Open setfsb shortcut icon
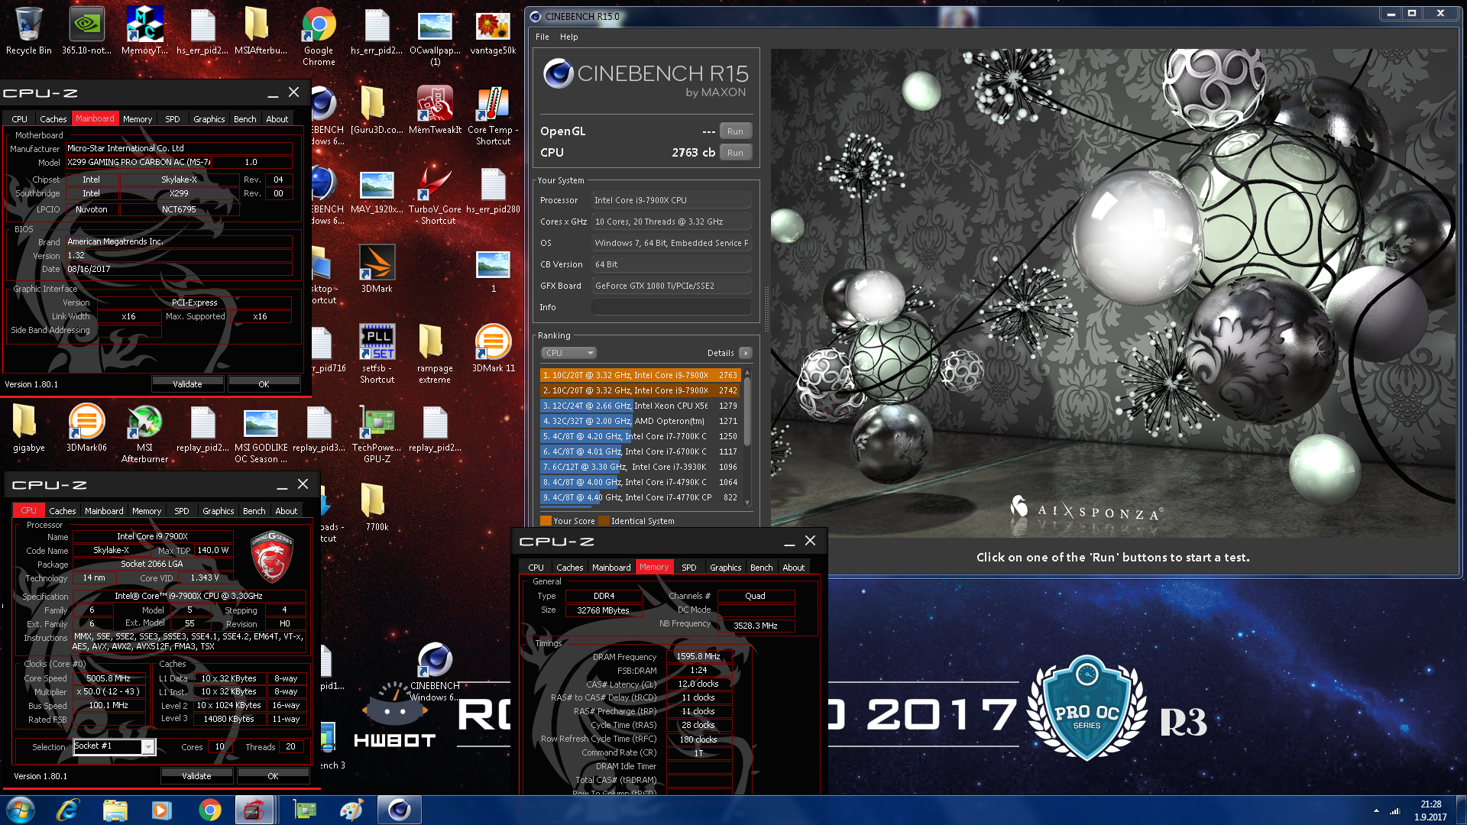Viewport: 1467px width, 825px height. 377,354
